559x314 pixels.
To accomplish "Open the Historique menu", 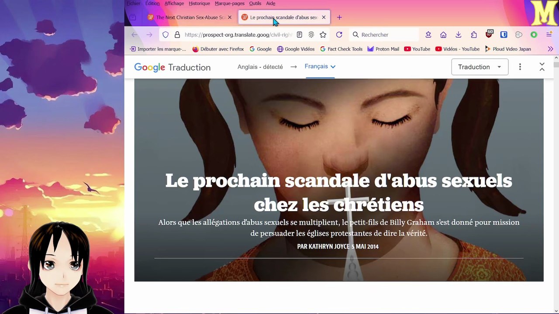I will click(199, 3).
